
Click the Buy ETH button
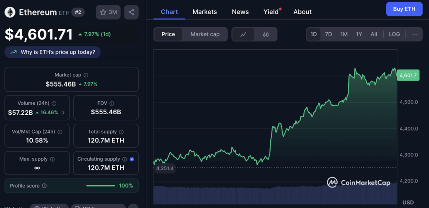tap(404, 9)
